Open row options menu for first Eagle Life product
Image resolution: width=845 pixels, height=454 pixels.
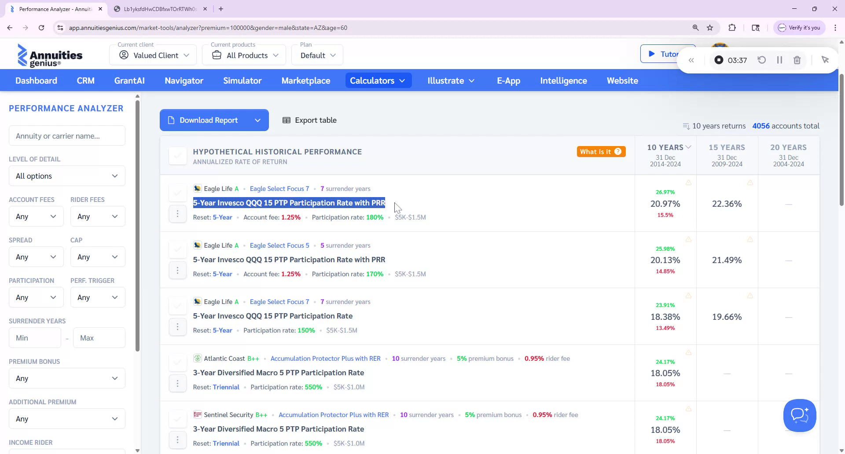[178, 213]
